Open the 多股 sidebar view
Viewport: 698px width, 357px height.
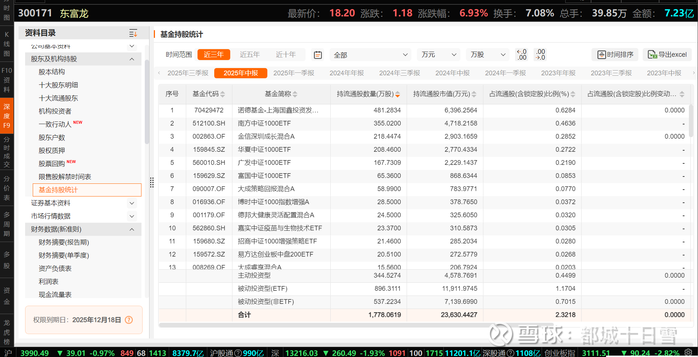pyautogui.click(x=7, y=260)
